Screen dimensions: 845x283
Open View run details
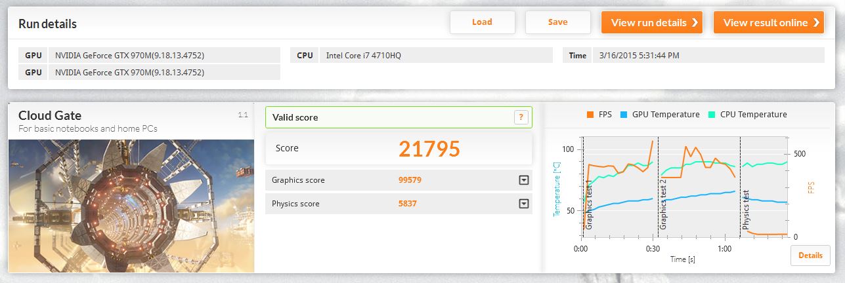652,22
